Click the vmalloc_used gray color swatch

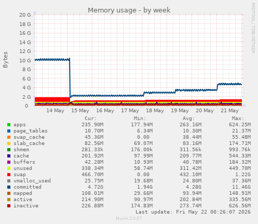[x=9, y=181]
